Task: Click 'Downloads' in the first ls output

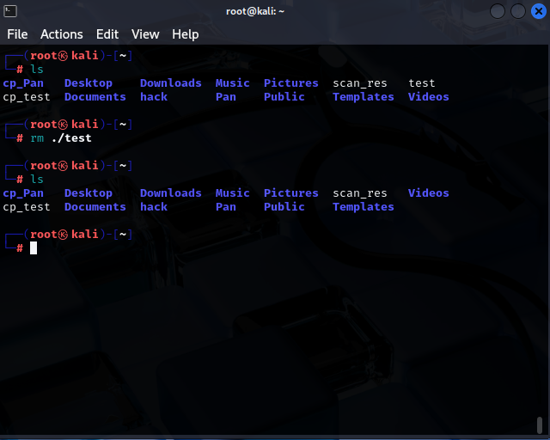Action: pyautogui.click(x=171, y=83)
